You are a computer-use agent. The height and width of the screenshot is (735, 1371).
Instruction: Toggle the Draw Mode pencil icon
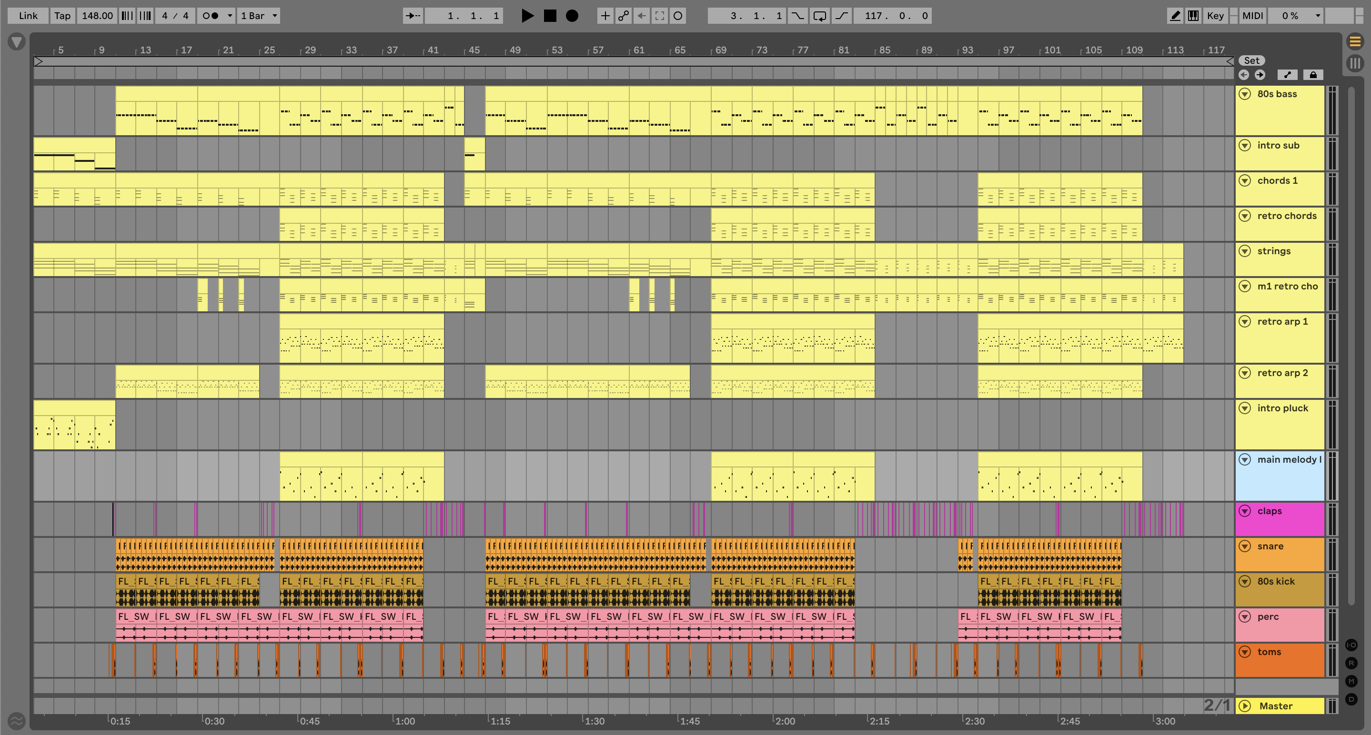[x=1175, y=16]
